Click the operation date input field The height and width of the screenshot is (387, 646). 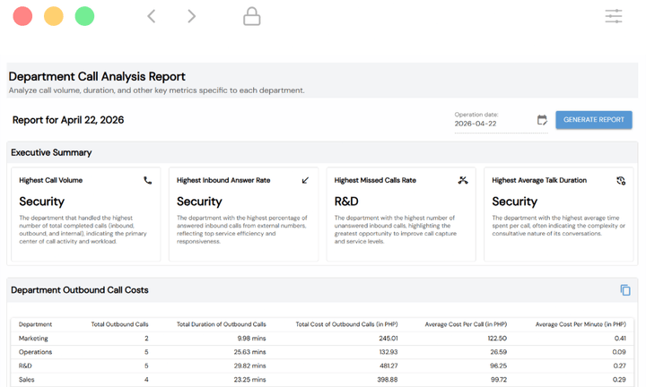(492, 124)
